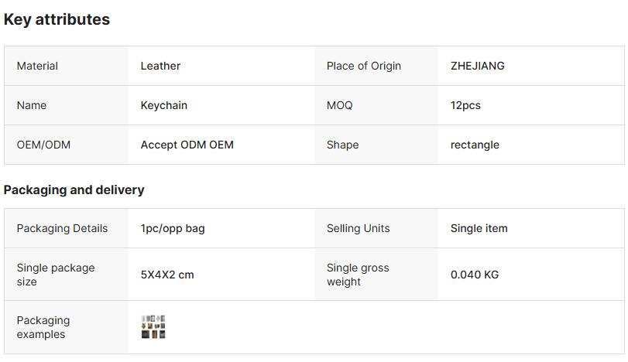Click the Packaging and delivery heading
This screenshot has width=628, height=362.
[74, 190]
